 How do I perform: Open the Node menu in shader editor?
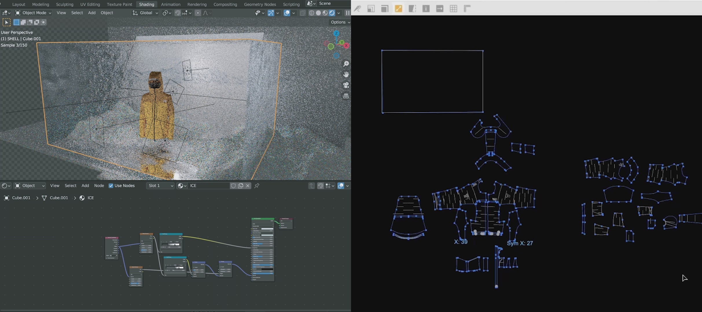point(99,186)
